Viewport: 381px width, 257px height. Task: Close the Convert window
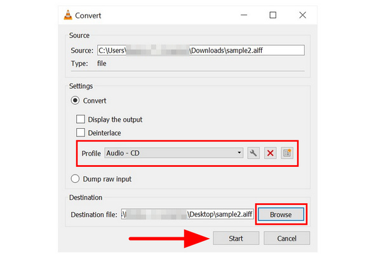tap(302, 15)
